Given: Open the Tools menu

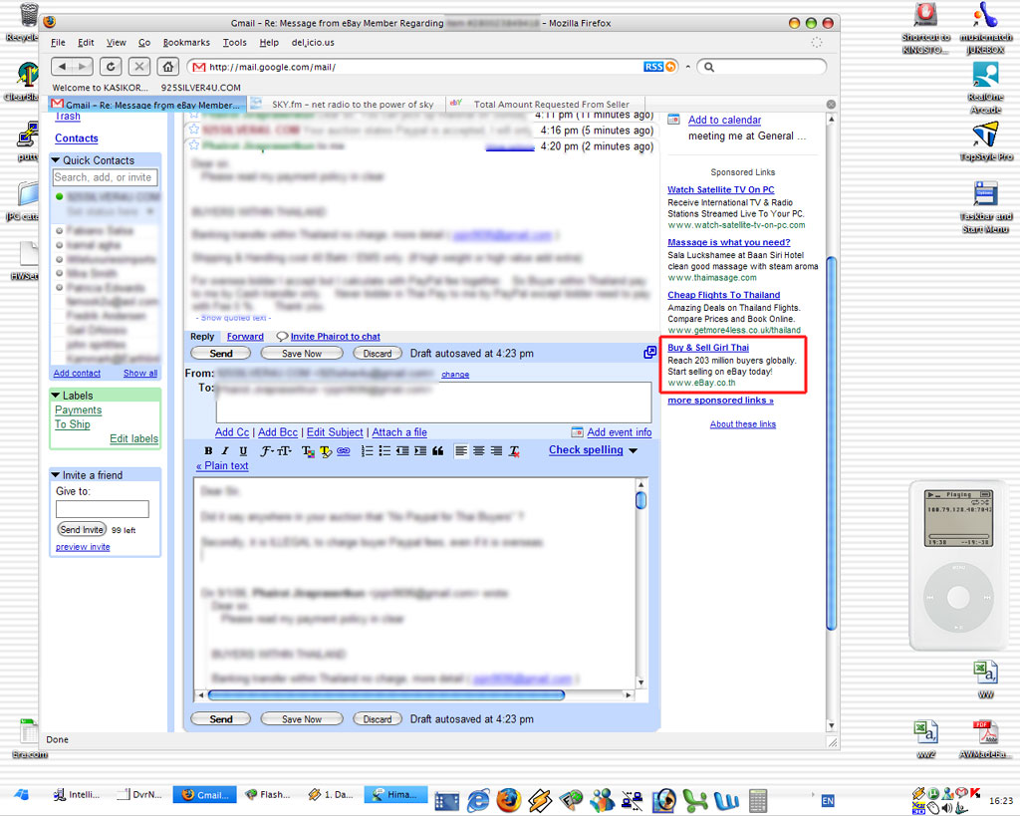Looking at the screenshot, I should [x=235, y=42].
